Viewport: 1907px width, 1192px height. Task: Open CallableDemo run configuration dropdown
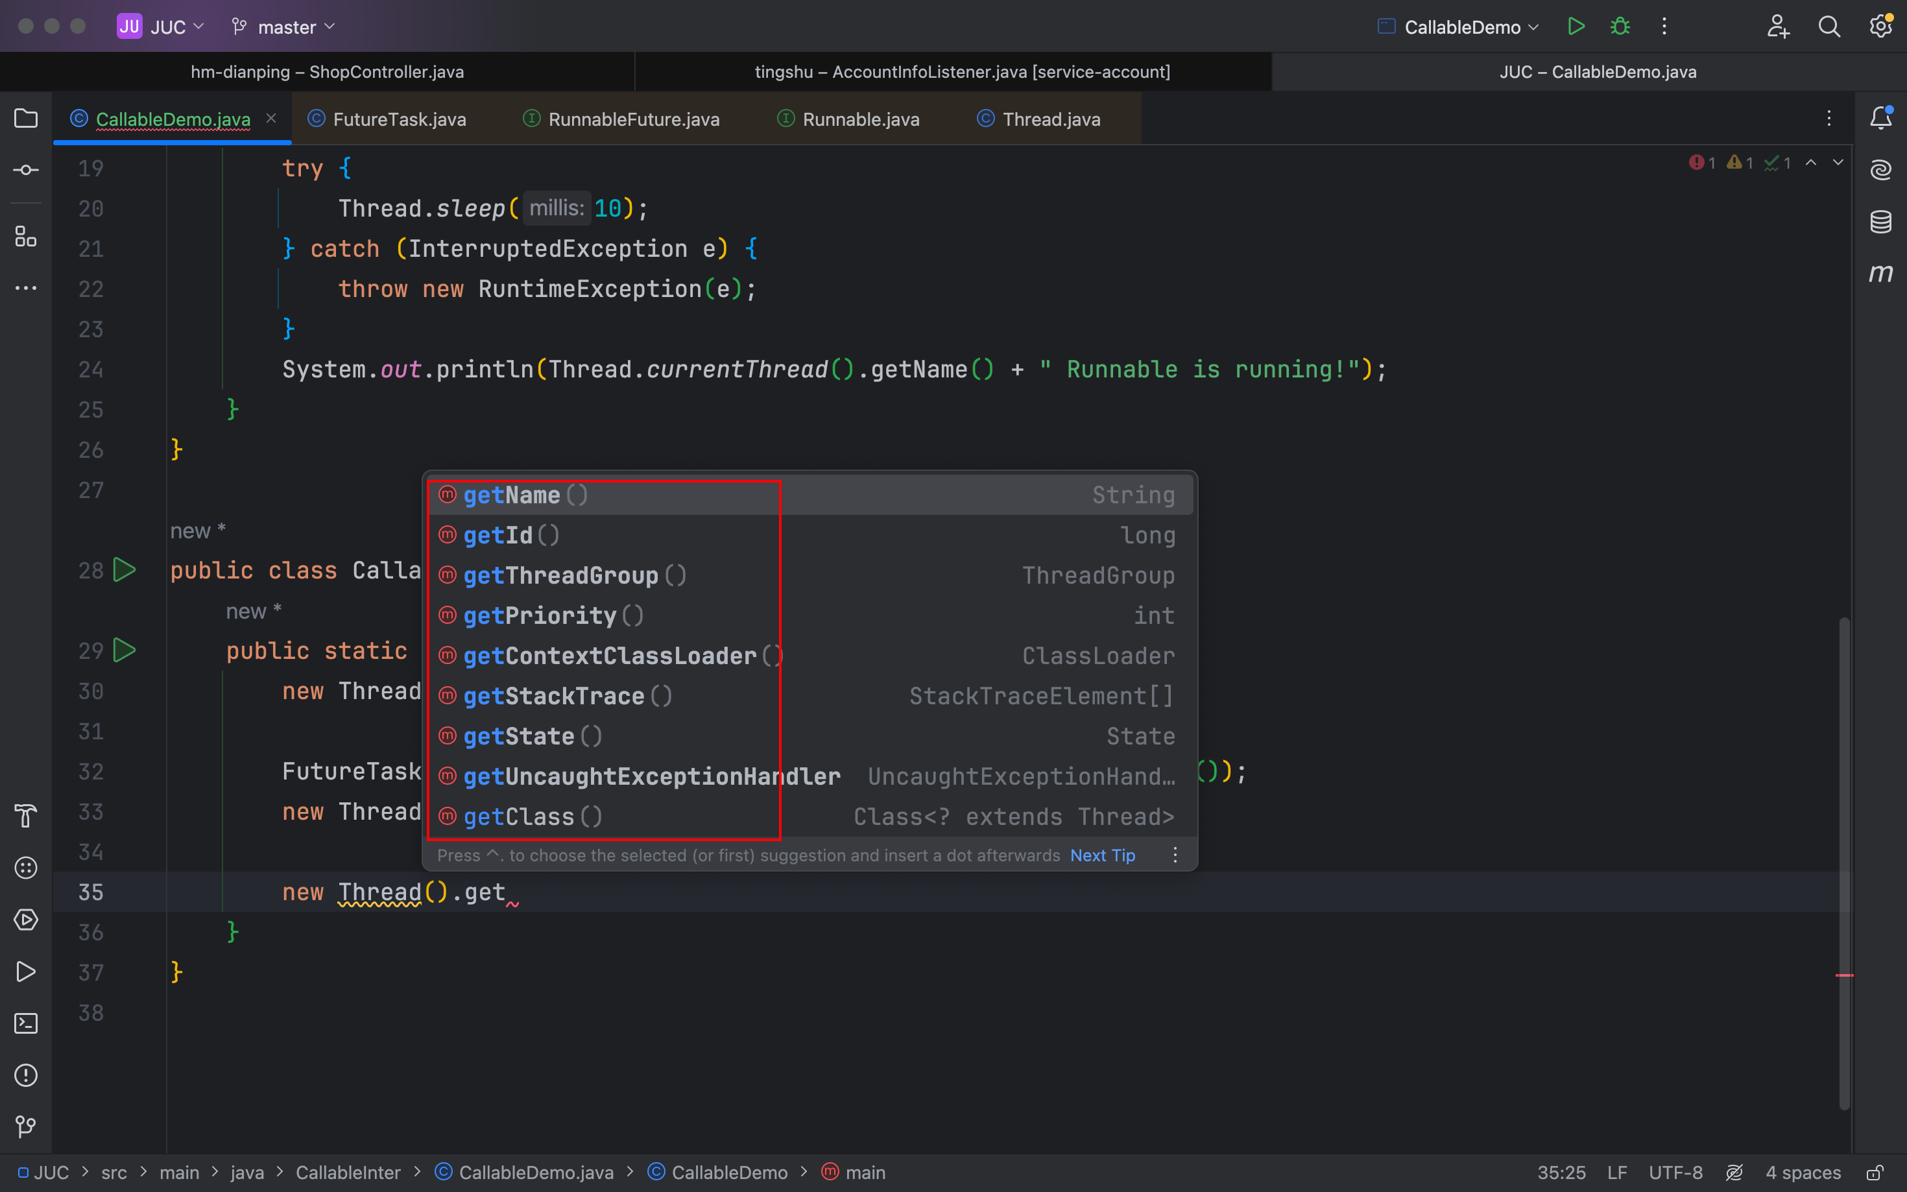click(1458, 27)
